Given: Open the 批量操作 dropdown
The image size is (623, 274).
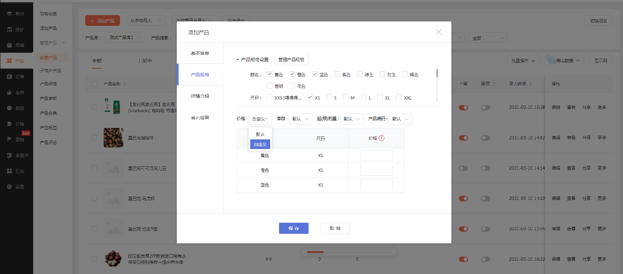Looking at the screenshot, I should 523,60.
